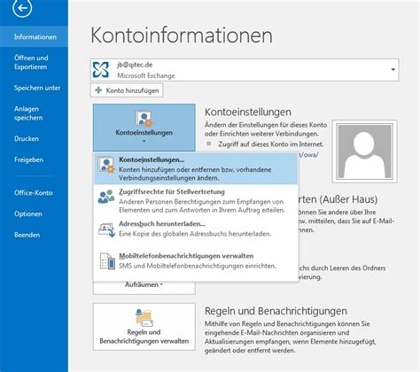Click Regeln und Benachrichtigungen verwalten button
The width and height of the screenshot is (420, 372).
[144, 327]
